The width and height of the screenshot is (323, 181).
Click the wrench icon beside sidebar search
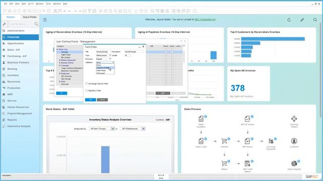(5, 24)
